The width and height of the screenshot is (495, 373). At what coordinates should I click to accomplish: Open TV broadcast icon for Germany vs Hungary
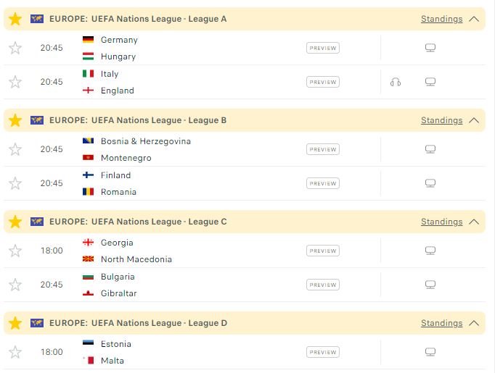tap(430, 48)
